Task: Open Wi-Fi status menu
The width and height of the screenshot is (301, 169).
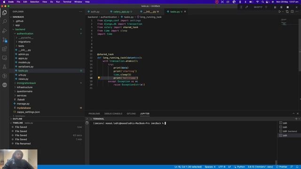Action: 257,2
